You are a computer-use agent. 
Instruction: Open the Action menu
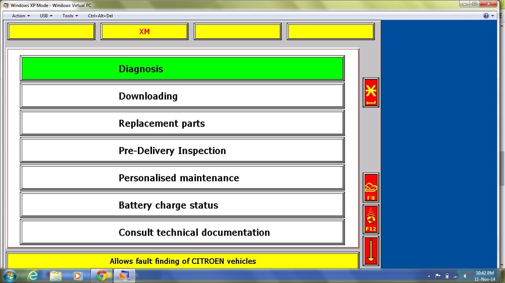tap(21, 16)
